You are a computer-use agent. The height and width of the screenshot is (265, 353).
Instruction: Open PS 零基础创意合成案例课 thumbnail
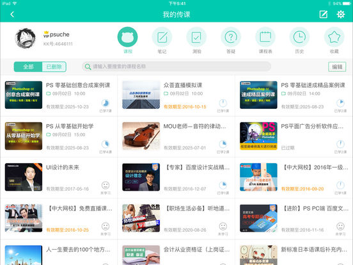(x=24, y=95)
